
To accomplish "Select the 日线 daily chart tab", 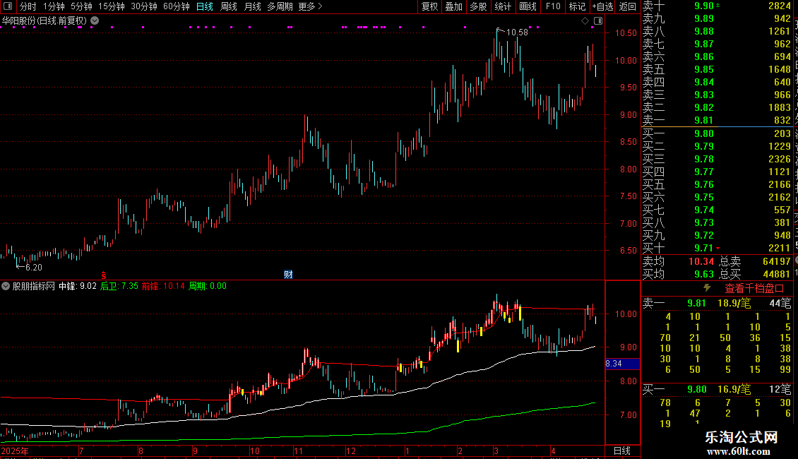I will pyautogui.click(x=205, y=6).
